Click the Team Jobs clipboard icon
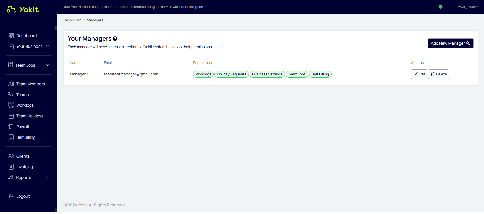Screen dimensions: 484x214 coord(10,65)
